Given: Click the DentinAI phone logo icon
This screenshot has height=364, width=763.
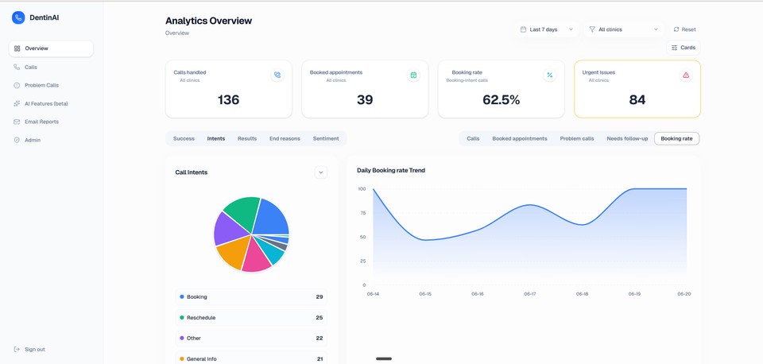Looking at the screenshot, I should point(18,17).
